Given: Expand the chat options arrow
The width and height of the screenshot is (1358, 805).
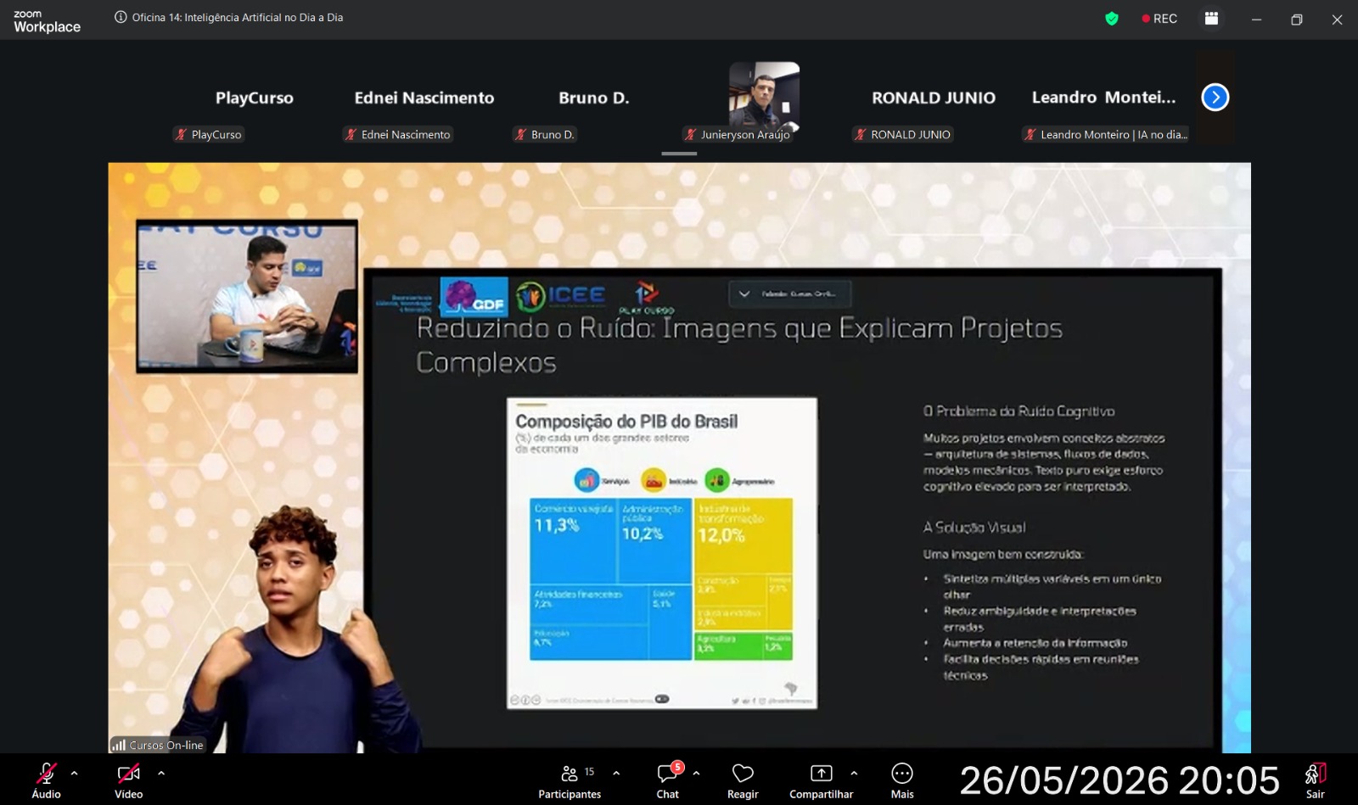Looking at the screenshot, I should click(696, 773).
